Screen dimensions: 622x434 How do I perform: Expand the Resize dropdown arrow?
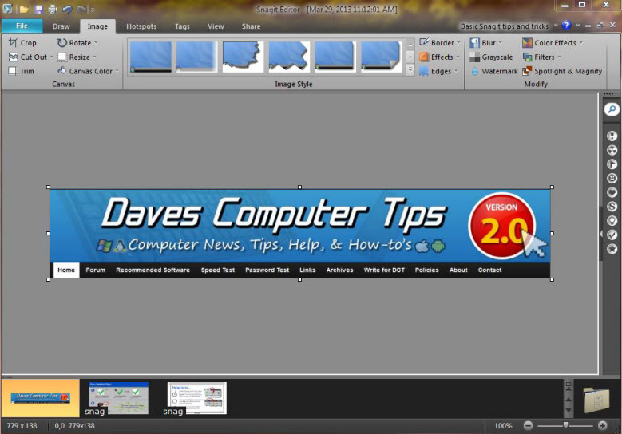pos(94,57)
